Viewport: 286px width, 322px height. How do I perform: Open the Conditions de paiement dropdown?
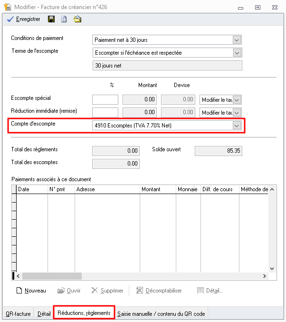point(237,40)
